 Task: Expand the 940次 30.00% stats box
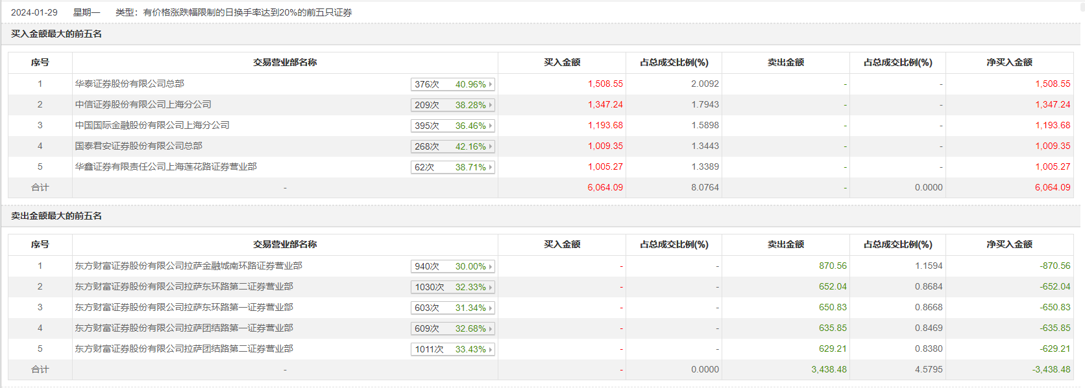coord(452,266)
